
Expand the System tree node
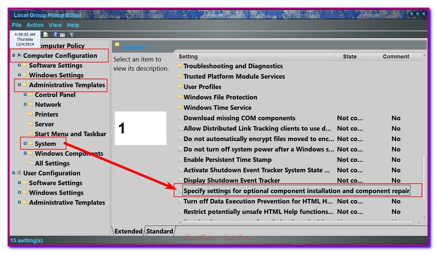pos(25,144)
